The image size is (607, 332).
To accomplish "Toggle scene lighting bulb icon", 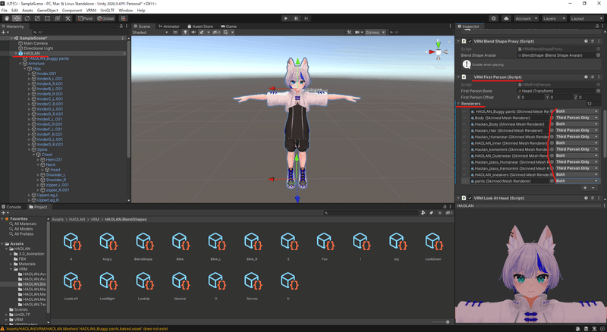I will [185, 33].
